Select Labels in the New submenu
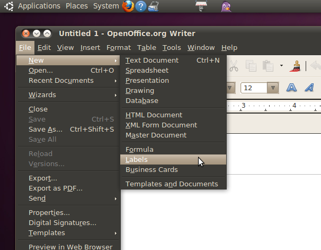Screen dimensions: 321x250 173,160
